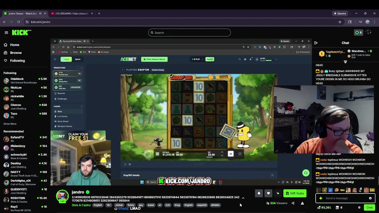
Task: Select the athletic tag
Action: click(215, 205)
